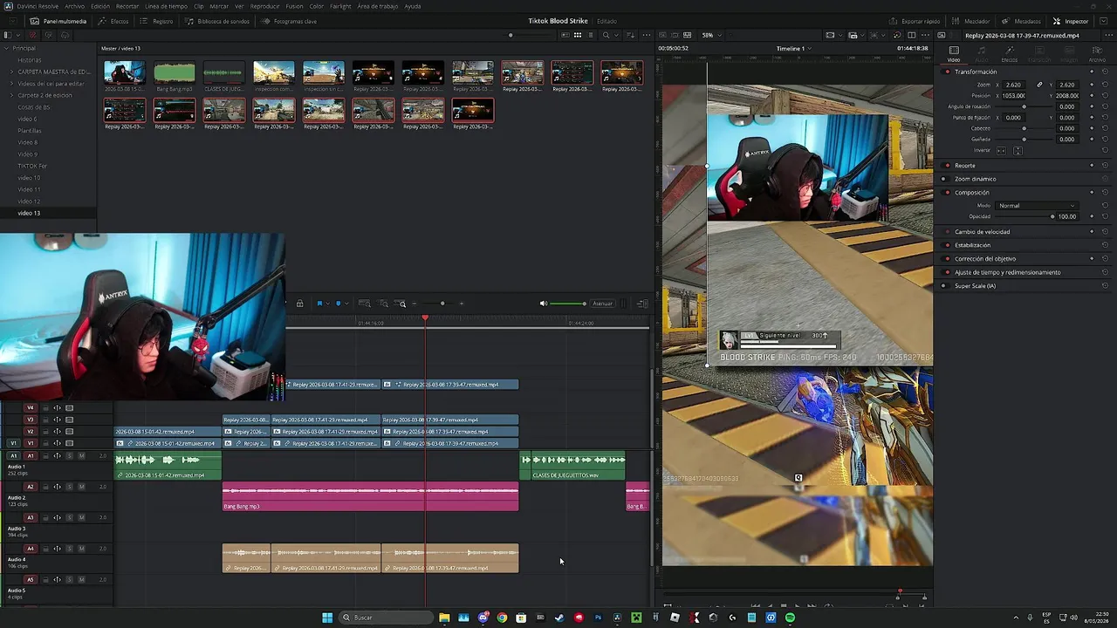Open the Panel multimedia panel
This screenshot has height=628, width=1117.
pos(58,21)
